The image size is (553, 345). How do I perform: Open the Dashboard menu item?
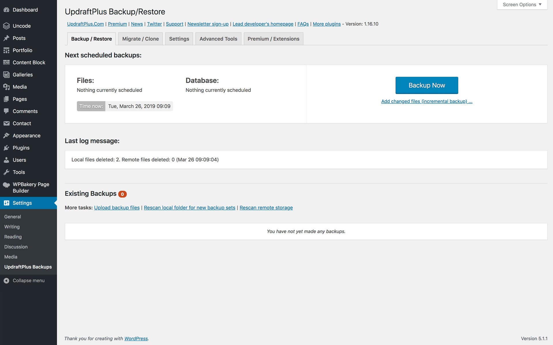pyautogui.click(x=29, y=10)
